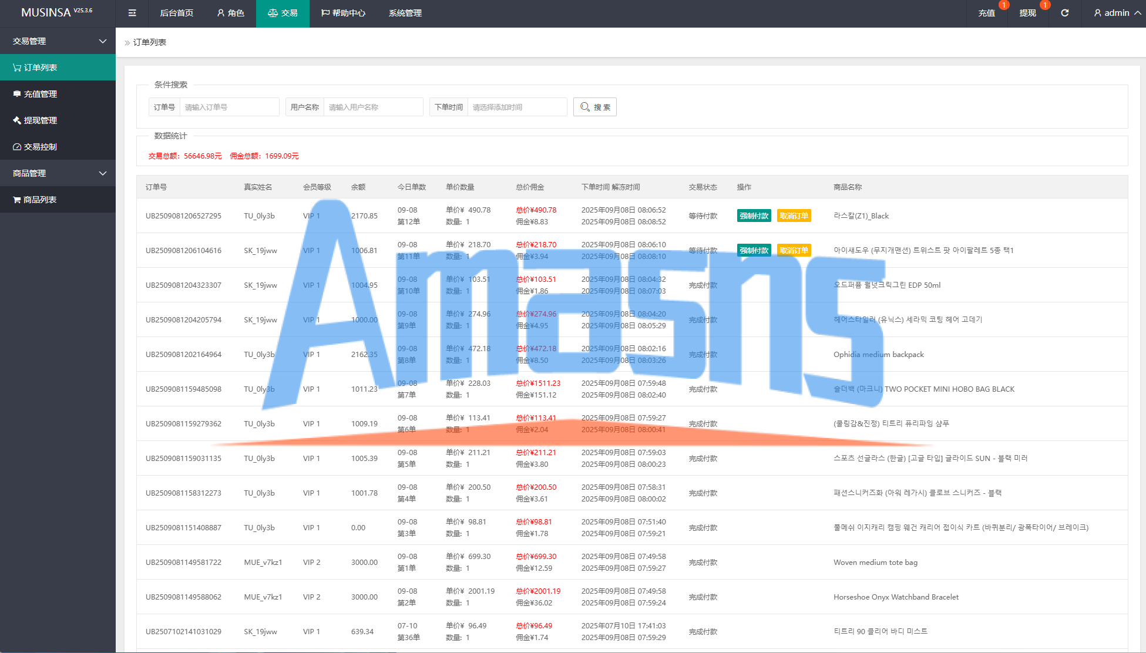Focus the 订单号 input field
This screenshot has height=653, width=1146.
click(x=229, y=107)
